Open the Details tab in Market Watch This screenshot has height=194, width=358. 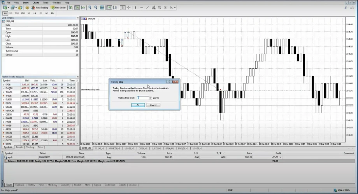point(19,147)
